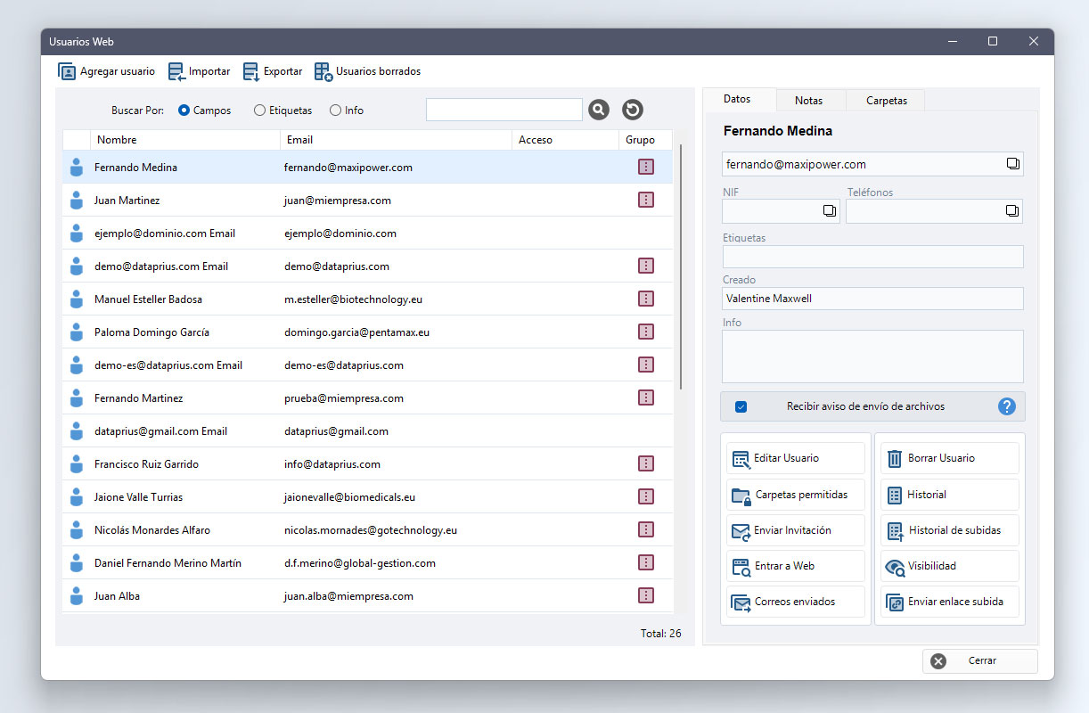1089x713 pixels.
Task: Click copy icon in Teléfonos field
Action: 1011,210
